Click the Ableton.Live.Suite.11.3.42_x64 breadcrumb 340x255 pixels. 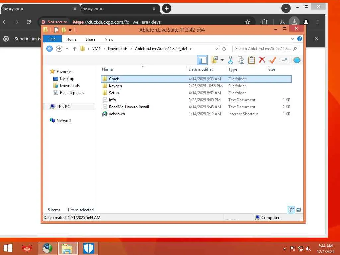pos(161,49)
